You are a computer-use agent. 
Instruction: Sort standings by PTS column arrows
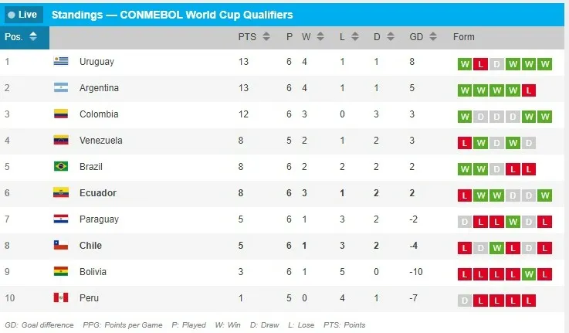point(266,37)
